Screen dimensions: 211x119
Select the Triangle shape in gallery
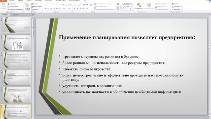[x=118, y=7]
